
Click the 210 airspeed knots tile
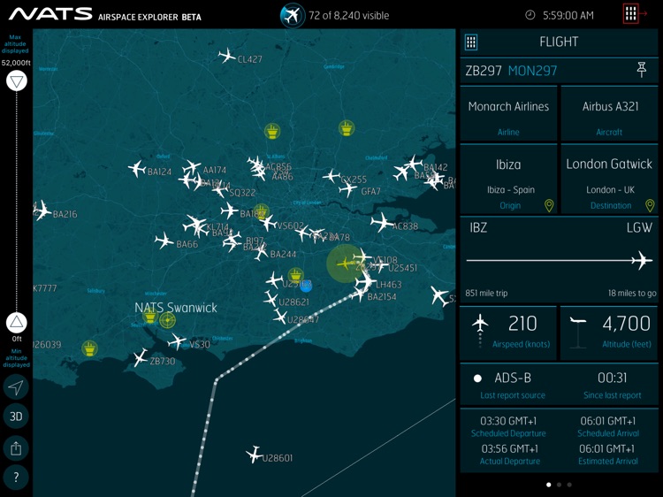click(x=508, y=333)
